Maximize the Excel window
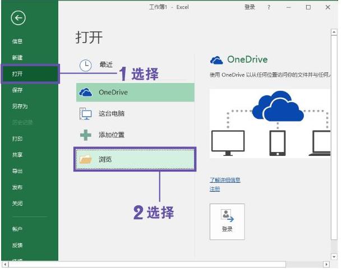Viewport: 342px width, 272px height. click(x=308, y=7)
